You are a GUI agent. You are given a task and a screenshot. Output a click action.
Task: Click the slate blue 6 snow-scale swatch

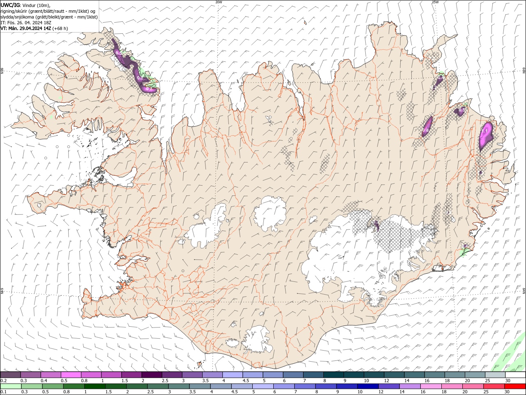293,375
